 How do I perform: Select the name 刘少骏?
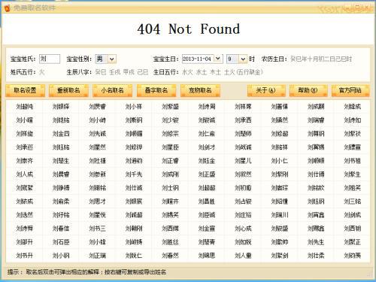click(170, 120)
